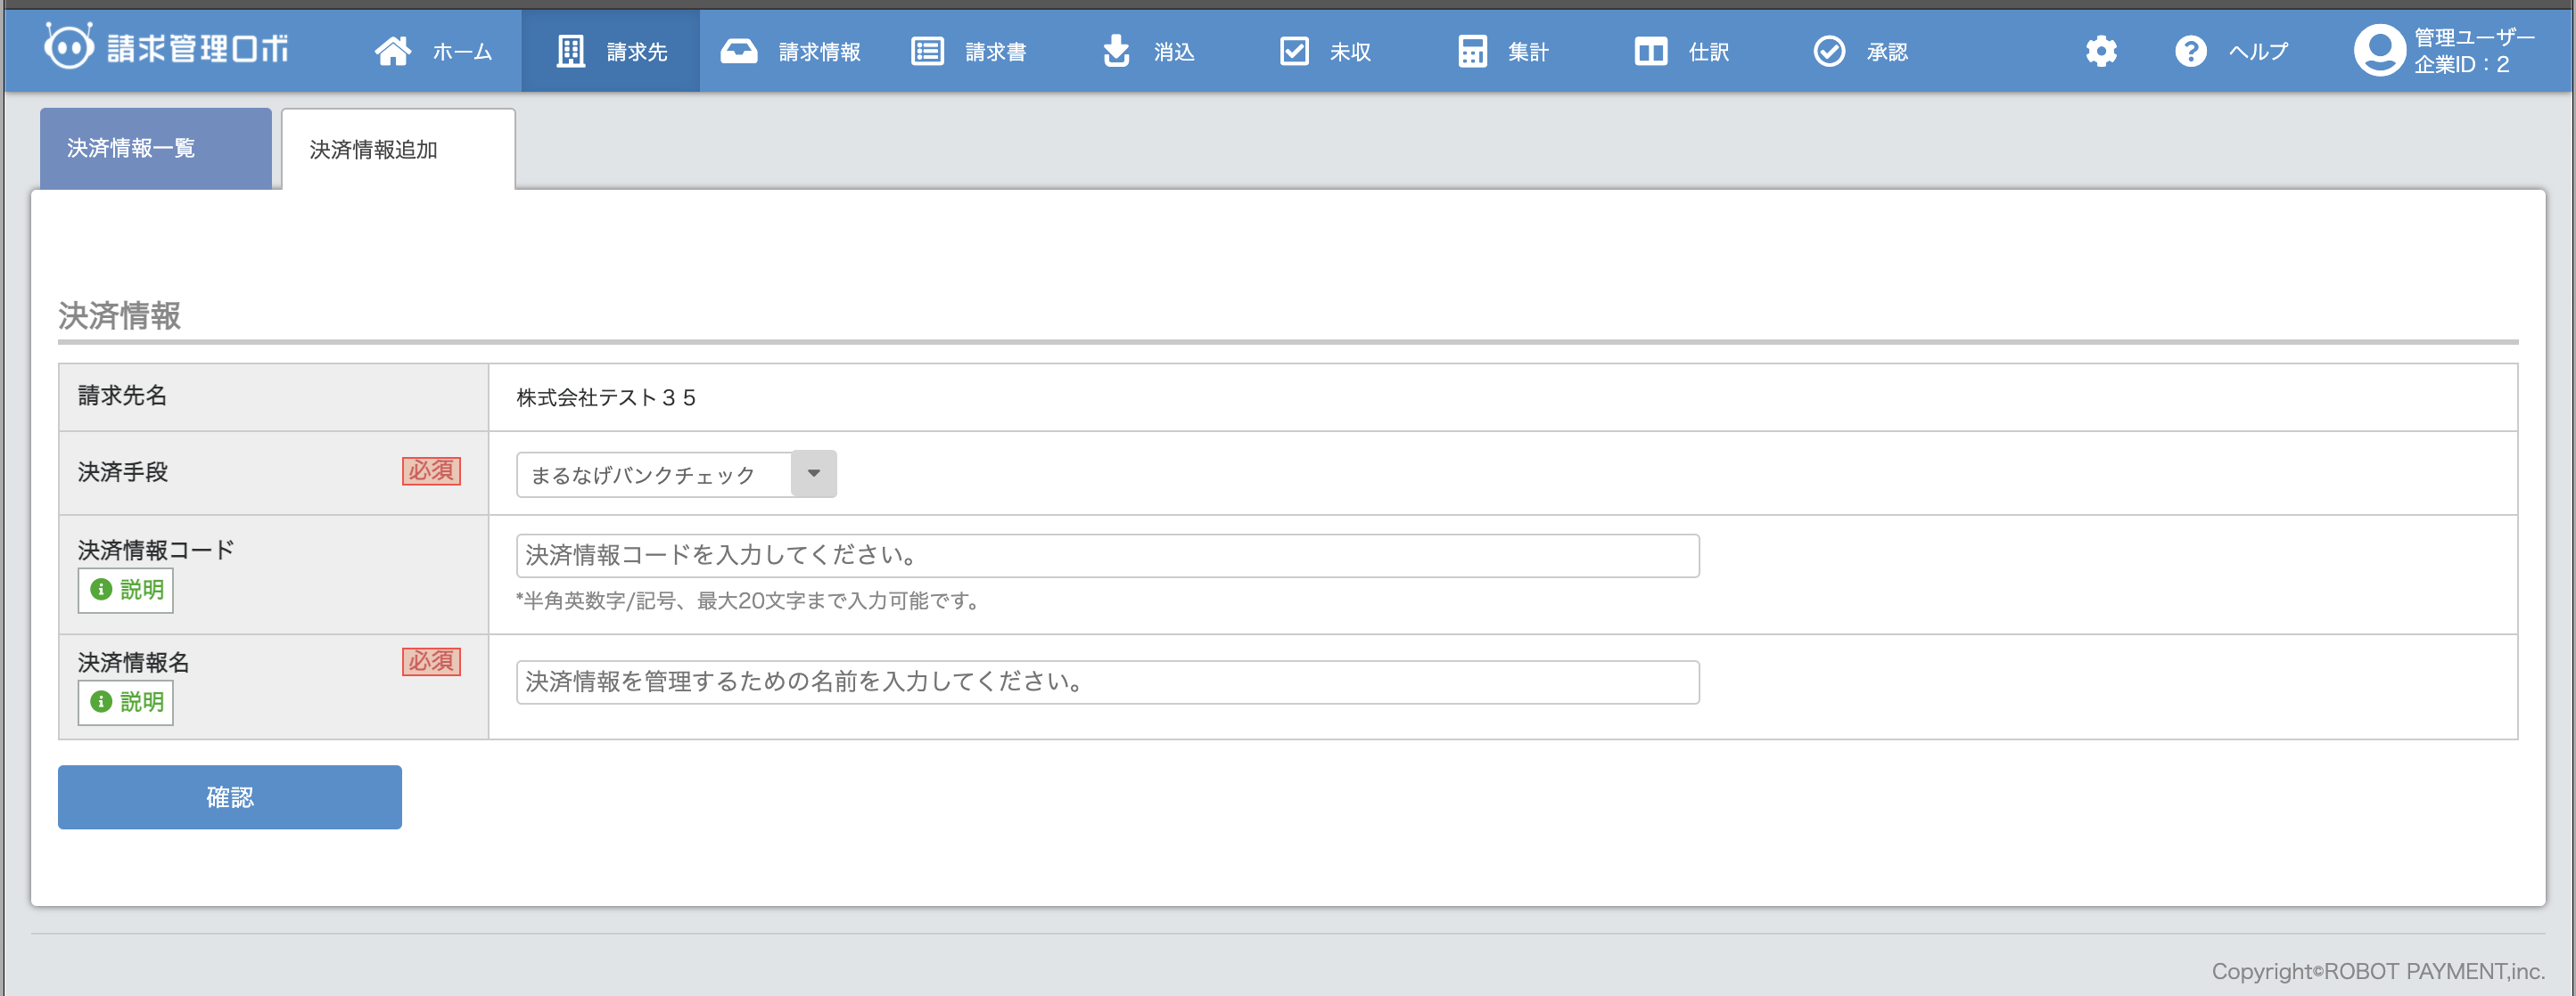Viewport: 2576px width, 996px height.
Task: Click the 集計 calculator icon
Action: tap(1472, 51)
